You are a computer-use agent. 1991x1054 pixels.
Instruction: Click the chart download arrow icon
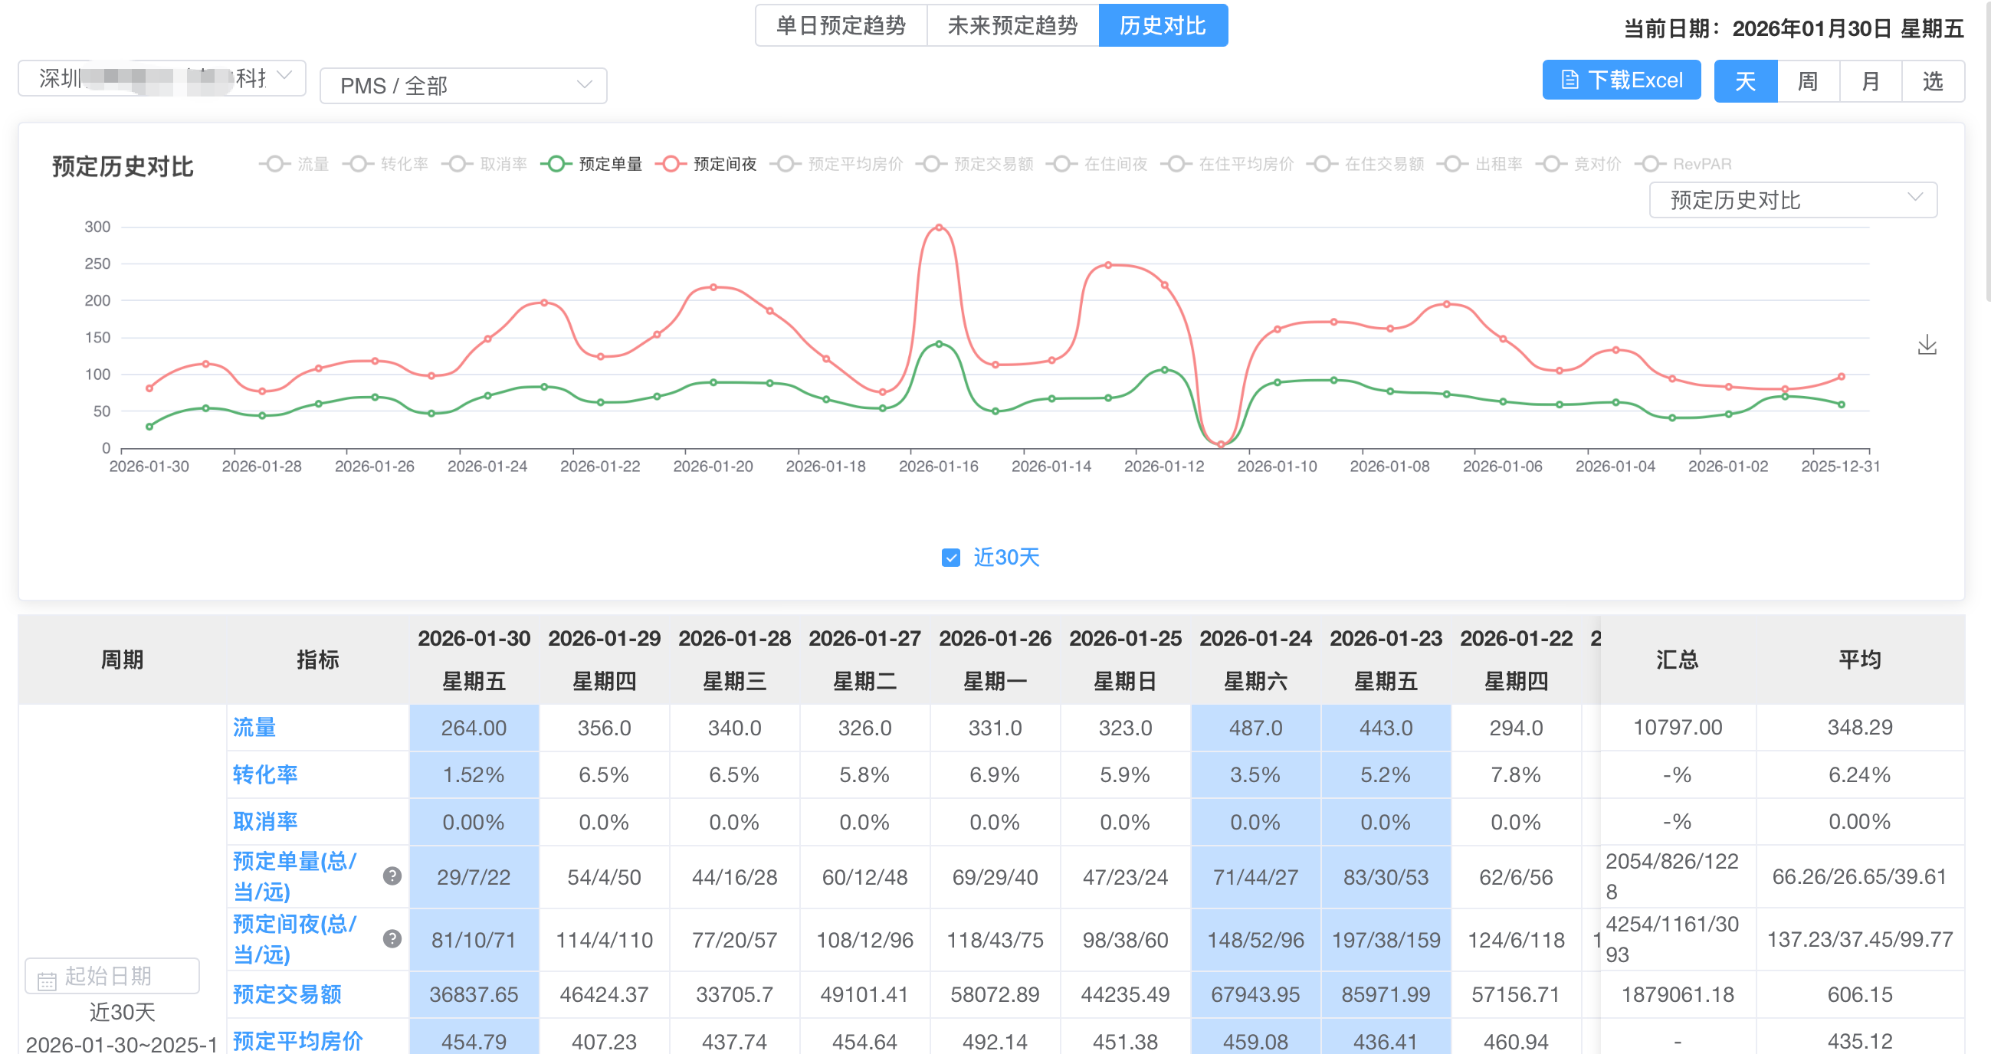1927,345
